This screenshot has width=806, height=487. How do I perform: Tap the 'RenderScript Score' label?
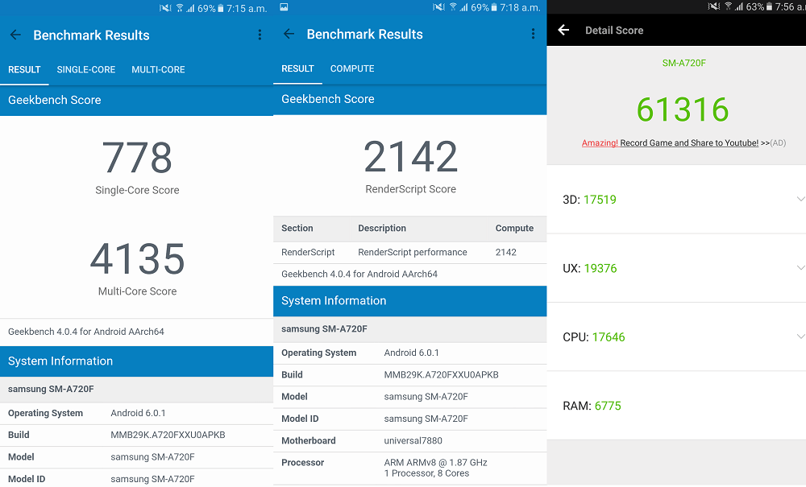pyautogui.click(x=411, y=189)
